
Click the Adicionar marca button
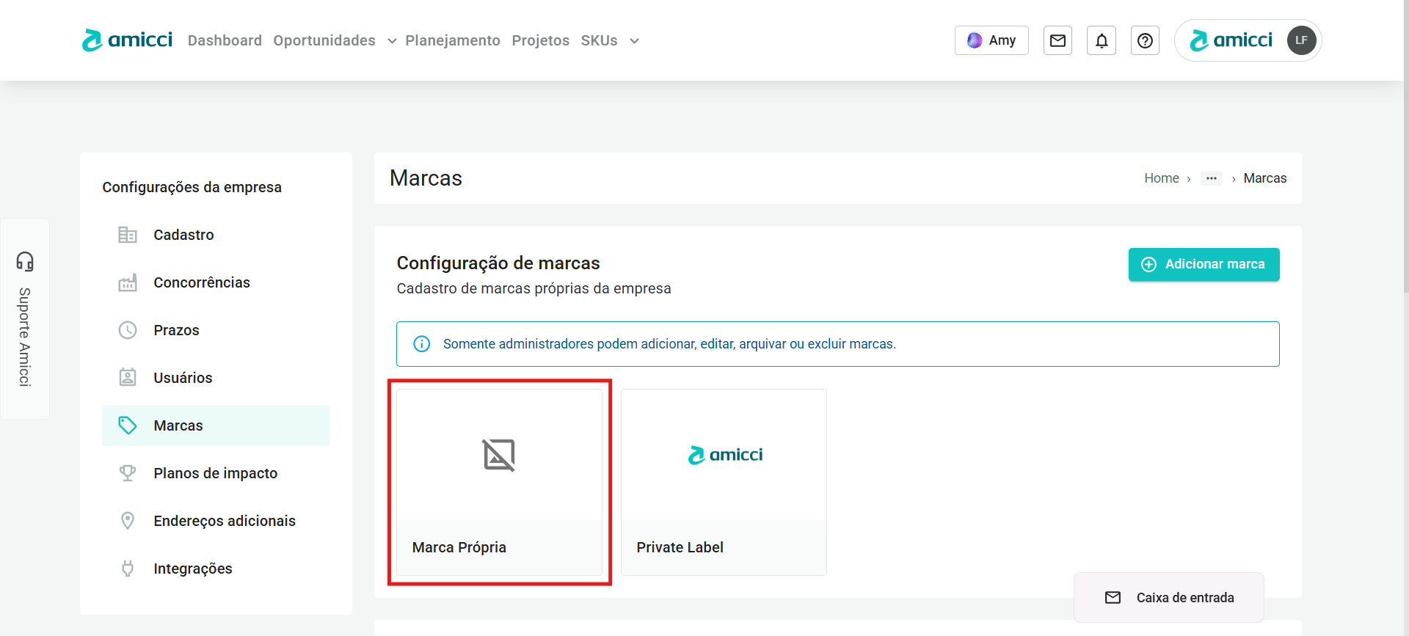[1204, 264]
